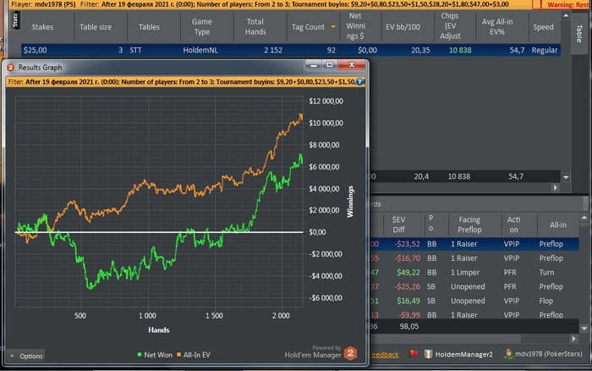Click the mdv1978 player avatar icon

tap(509, 353)
